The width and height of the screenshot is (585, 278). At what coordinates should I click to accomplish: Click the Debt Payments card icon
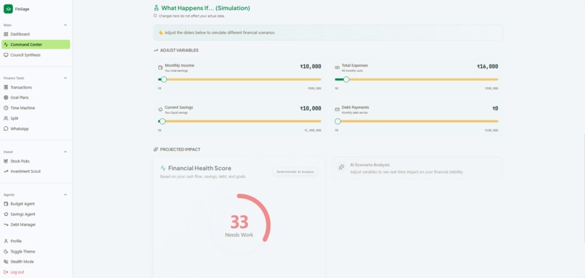337,110
